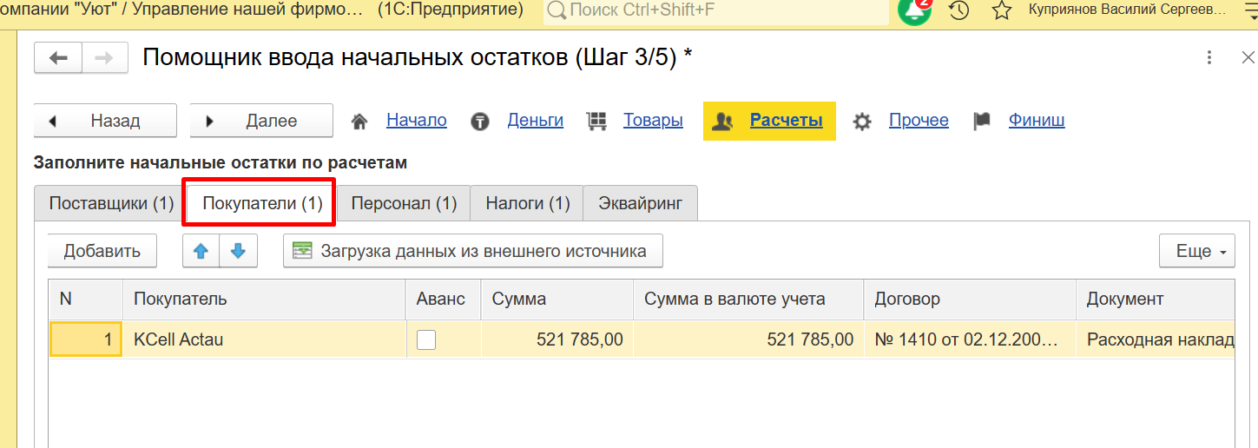Image resolution: width=1258 pixels, height=448 pixels.
Task: Open the Персонал (1) tab
Action: tap(404, 204)
